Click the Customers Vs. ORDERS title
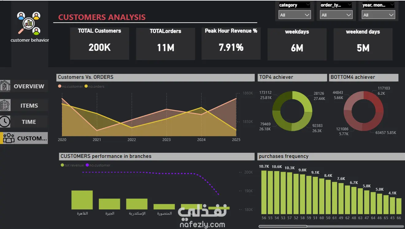Image resolution: width=405 pixels, height=229 pixels. [x=86, y=77]
